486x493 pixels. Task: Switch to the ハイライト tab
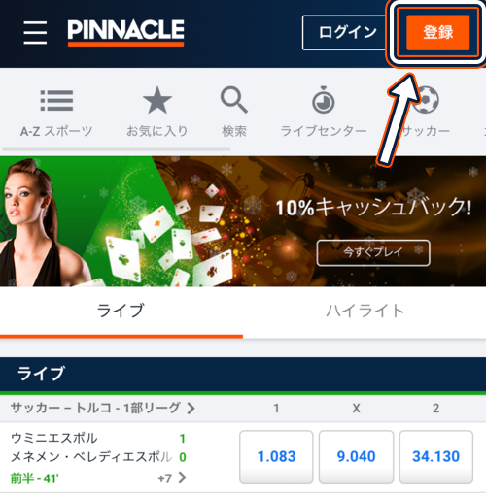(364, 312)
